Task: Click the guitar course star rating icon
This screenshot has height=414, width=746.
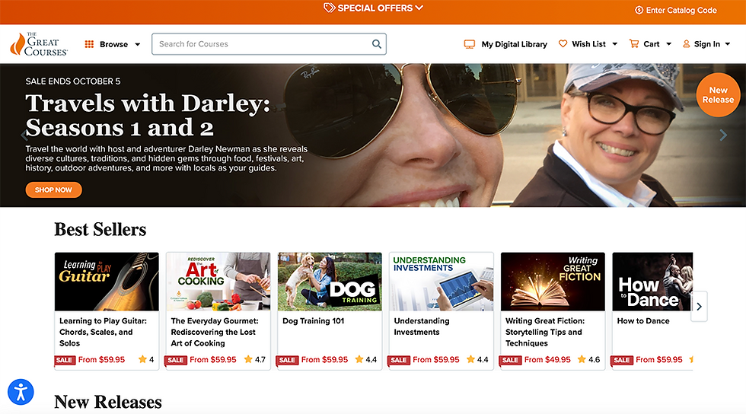Action: coord(142,359)
